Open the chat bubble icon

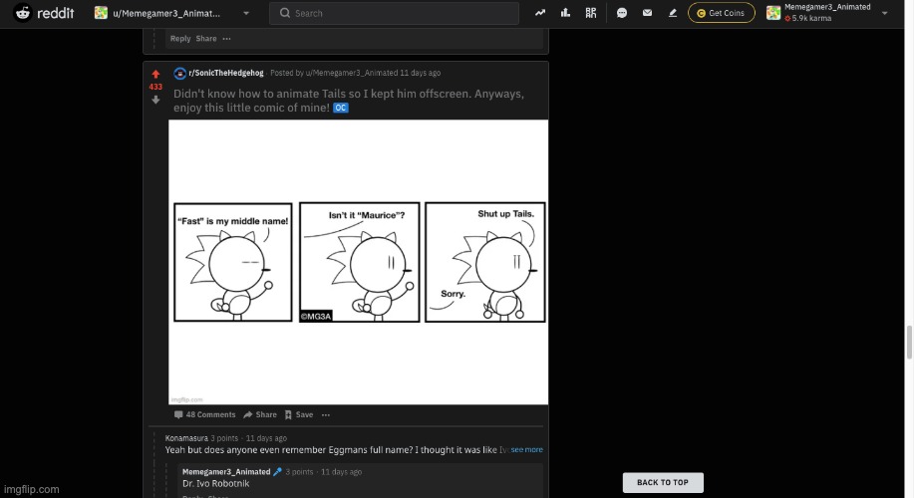point(622,12)
